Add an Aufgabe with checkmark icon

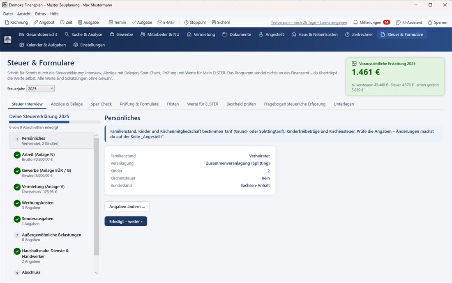click(141, 22)
